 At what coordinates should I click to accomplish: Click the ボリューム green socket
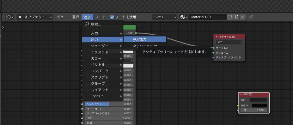pos(213,53)
